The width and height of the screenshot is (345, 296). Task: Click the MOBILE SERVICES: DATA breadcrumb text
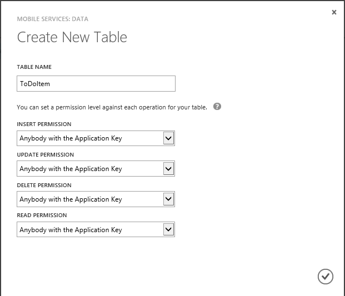click(53, 19)
